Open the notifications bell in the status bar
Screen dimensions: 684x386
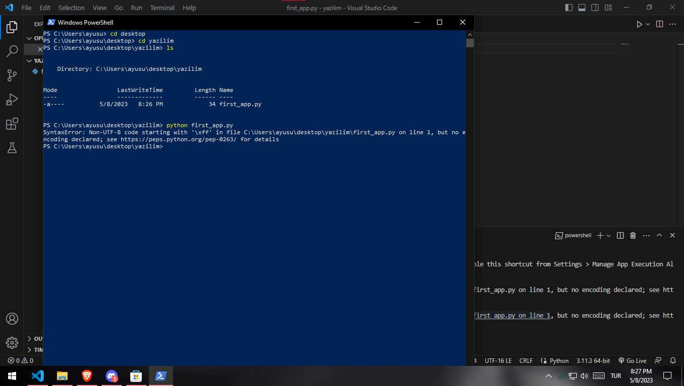pyautogui.click(x=673, y=361)
